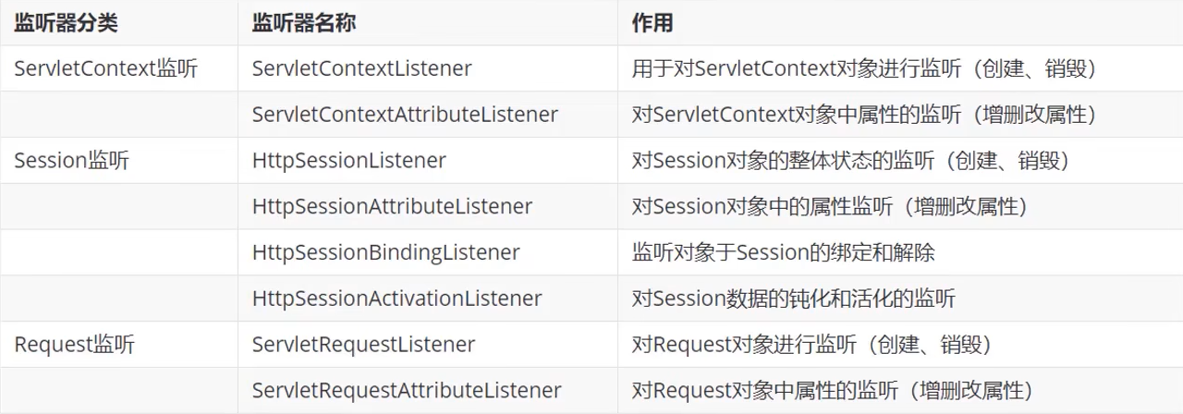Click the 监听器分类 column header

[x=66, y=23]
